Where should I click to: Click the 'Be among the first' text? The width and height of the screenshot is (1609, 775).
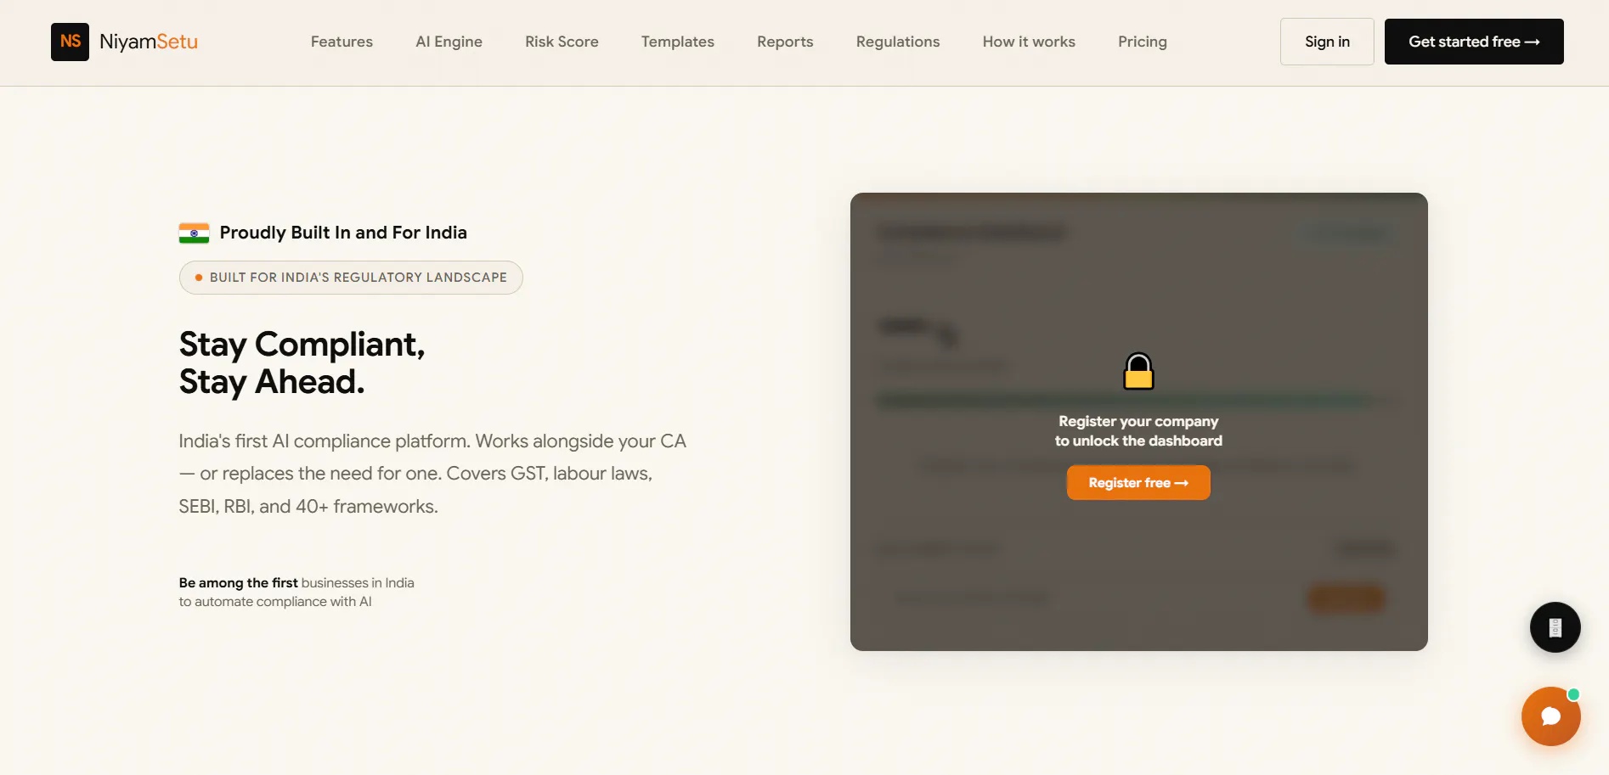(x=239, y=582)
